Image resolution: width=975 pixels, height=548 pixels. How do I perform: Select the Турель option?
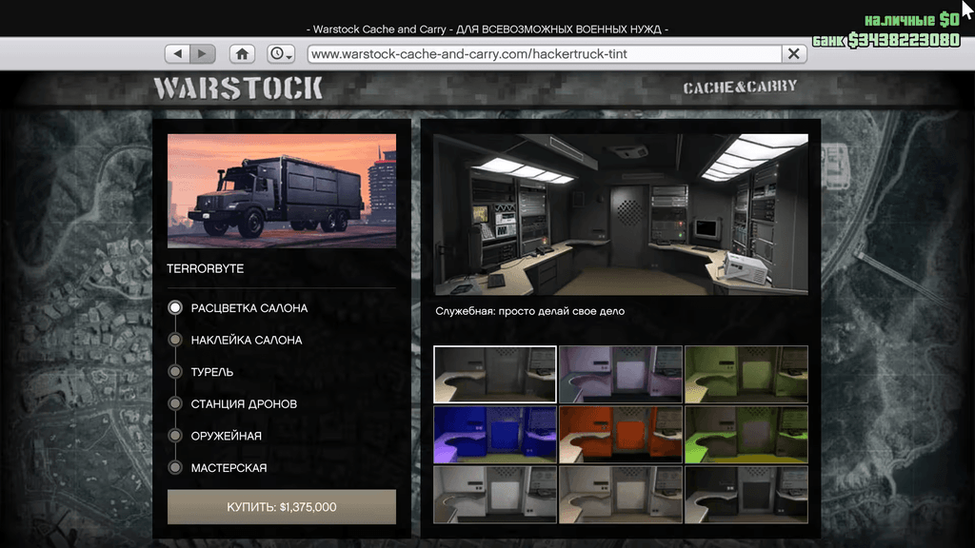[201, 372]
